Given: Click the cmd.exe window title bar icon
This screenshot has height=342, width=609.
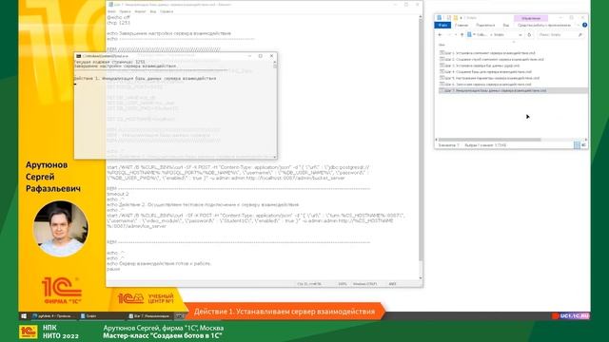Looking at the screenshot, I should [x=78, y=56].
